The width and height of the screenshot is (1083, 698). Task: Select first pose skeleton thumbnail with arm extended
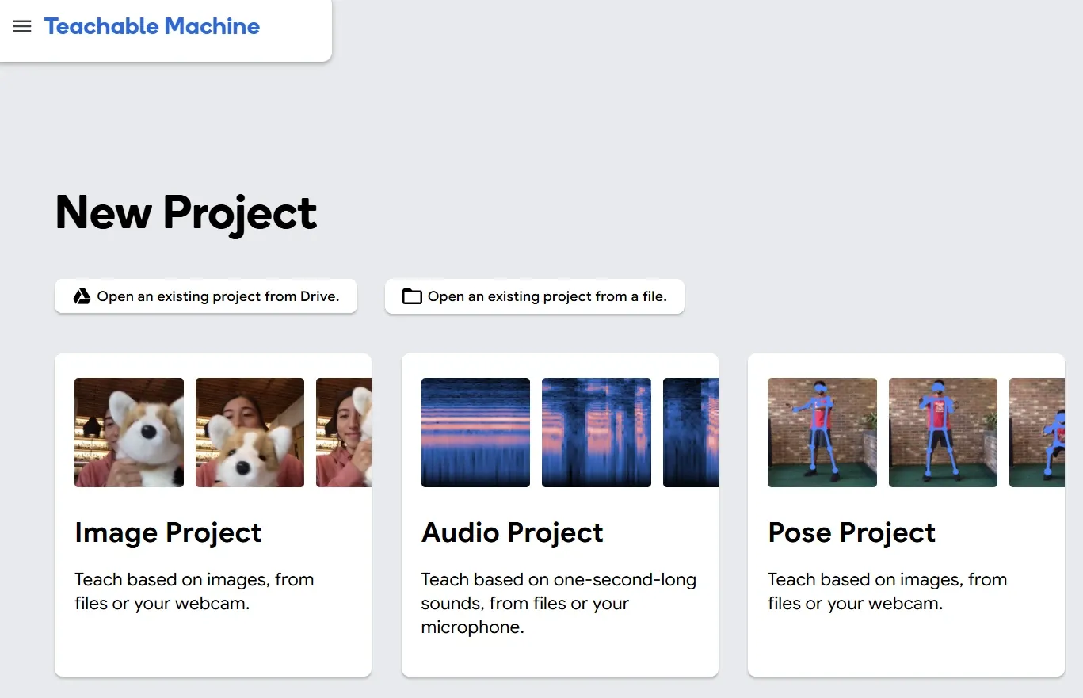[822, 433]
